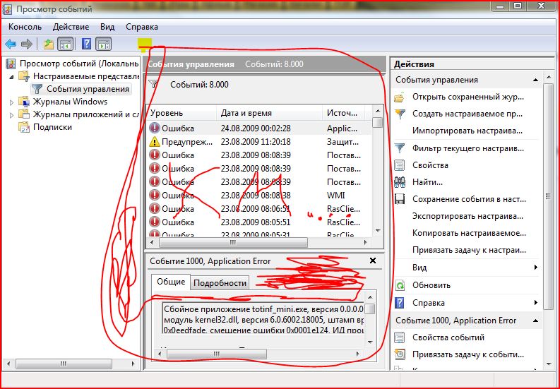Click the blue Help toolbar icon
560x389 pixels.
[x=86, y=44]
